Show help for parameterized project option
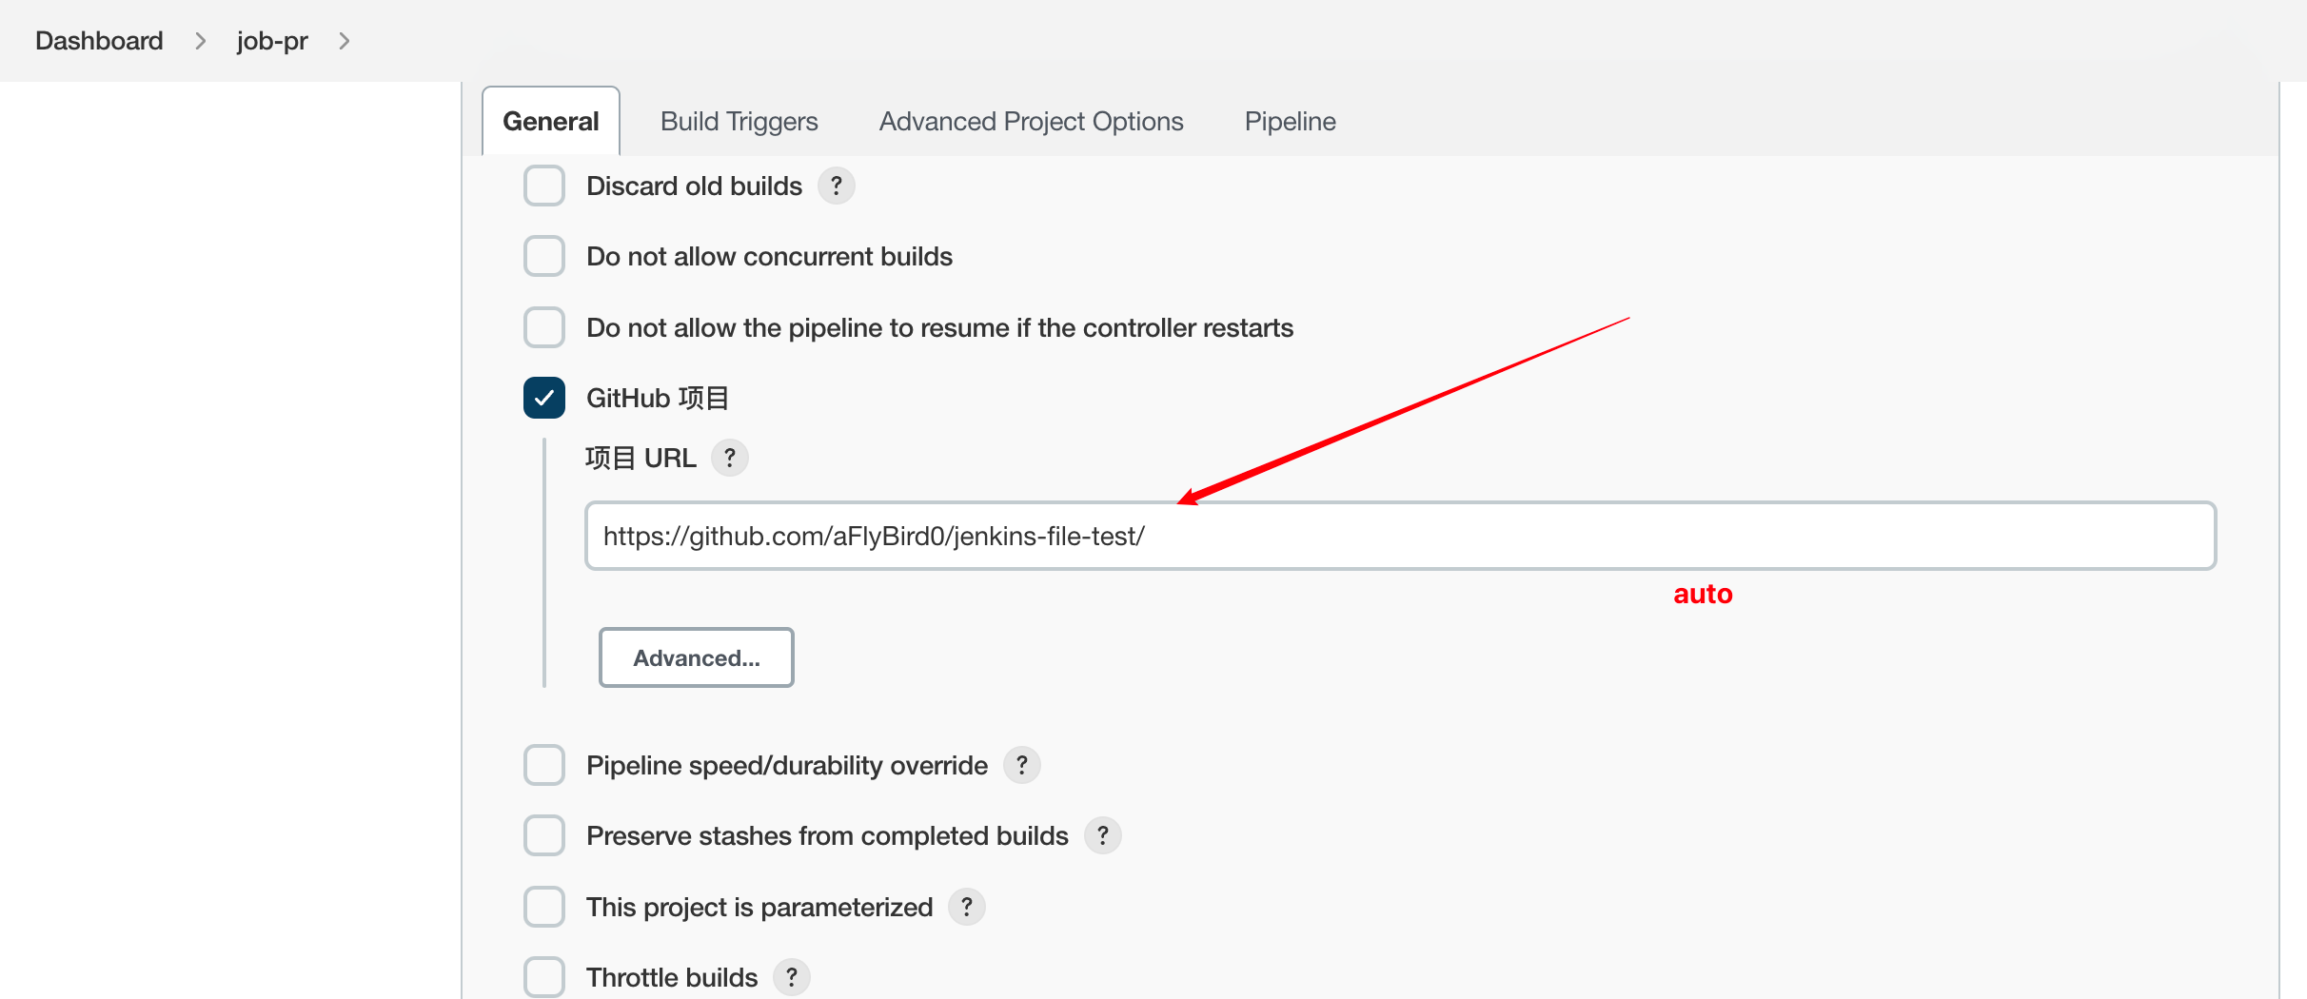 pyautogui.click(x=966, y=907)
